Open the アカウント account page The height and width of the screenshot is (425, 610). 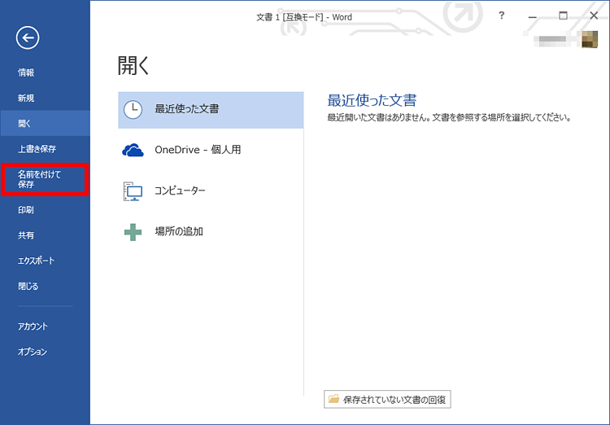33,326
